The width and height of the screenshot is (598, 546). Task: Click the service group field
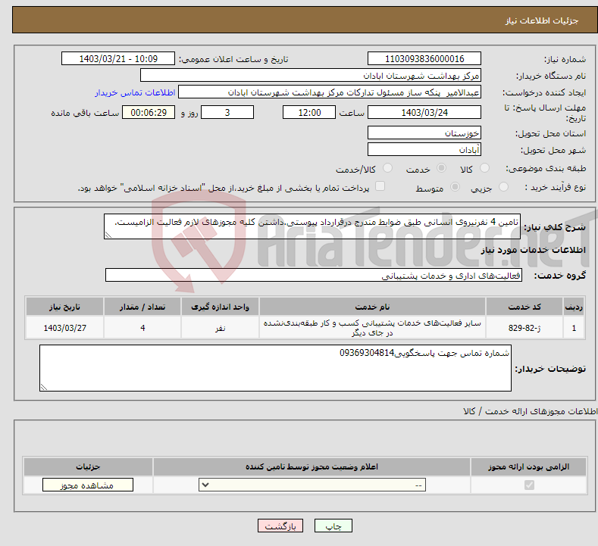[x=314, y=275]
